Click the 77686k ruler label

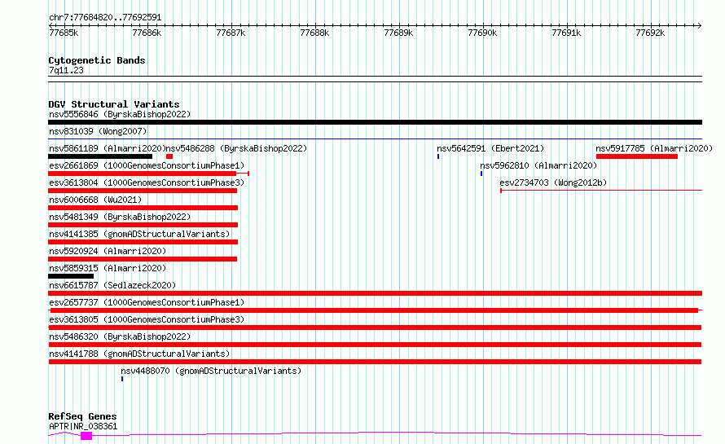[x=147, y=33]
